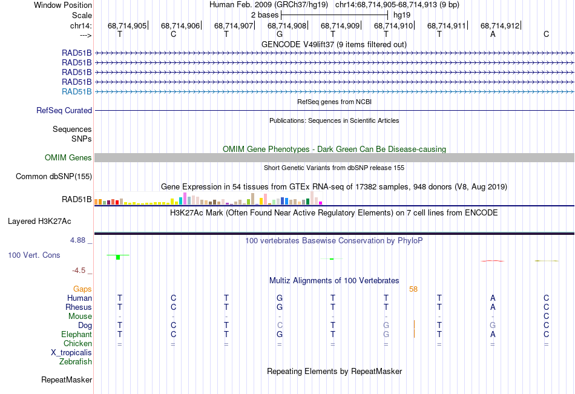
Task: Click the Layered H3K27Ac track label
Action: point(39,222)
